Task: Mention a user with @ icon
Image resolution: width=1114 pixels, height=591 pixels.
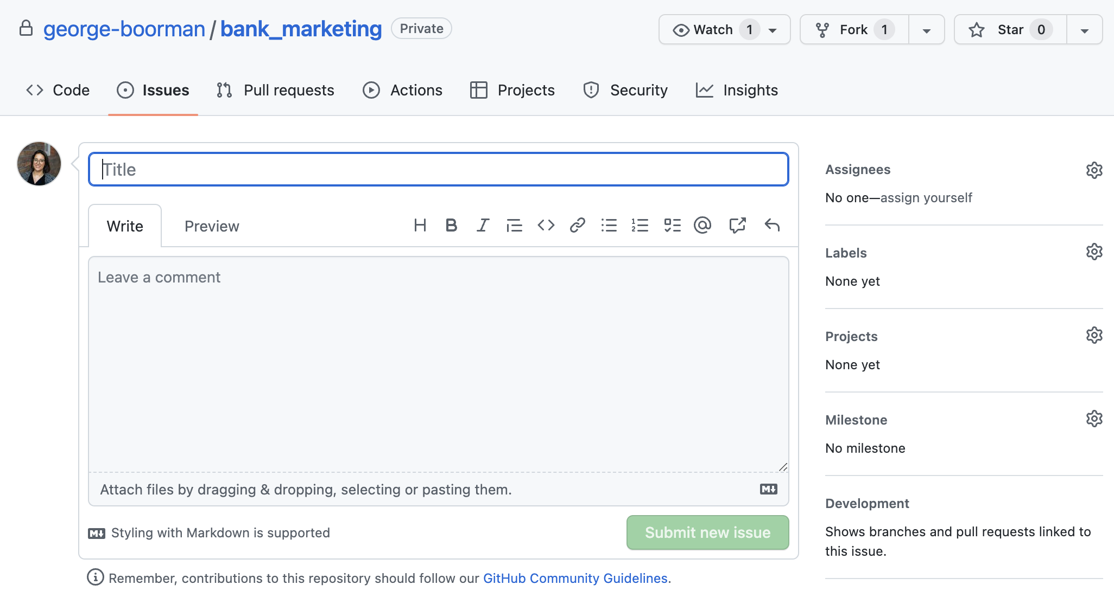Action: (702, 225)
